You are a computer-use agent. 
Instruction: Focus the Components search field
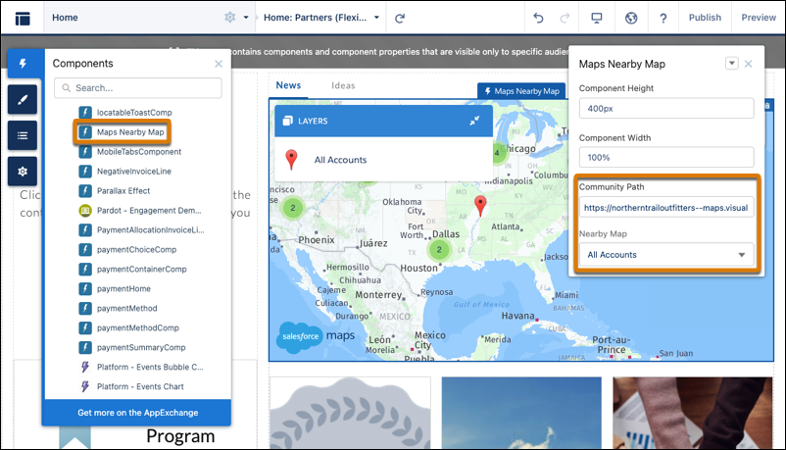[138, 88]
